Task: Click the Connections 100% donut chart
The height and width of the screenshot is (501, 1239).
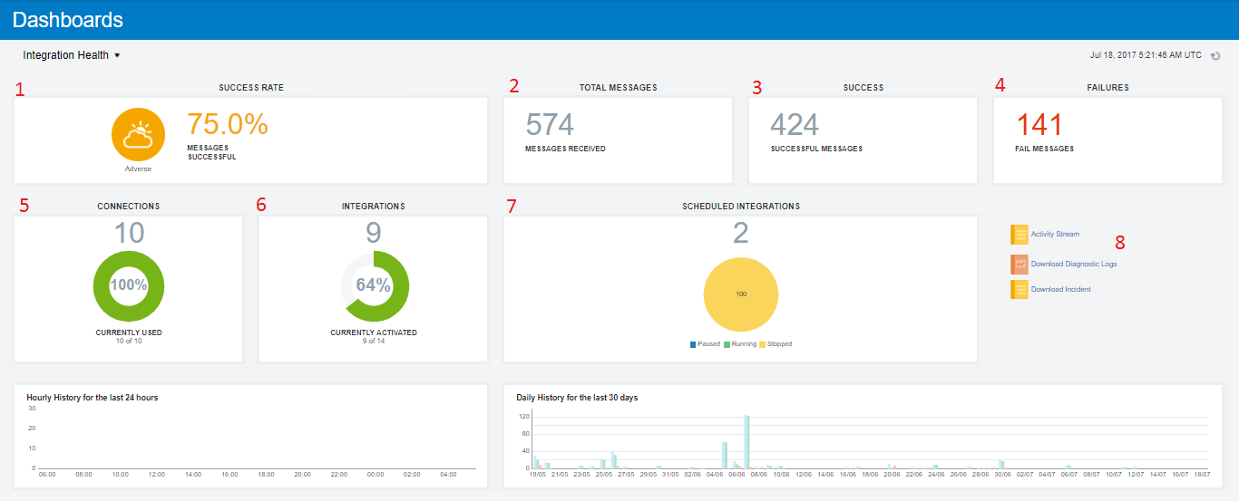Action: click(129, 284)
